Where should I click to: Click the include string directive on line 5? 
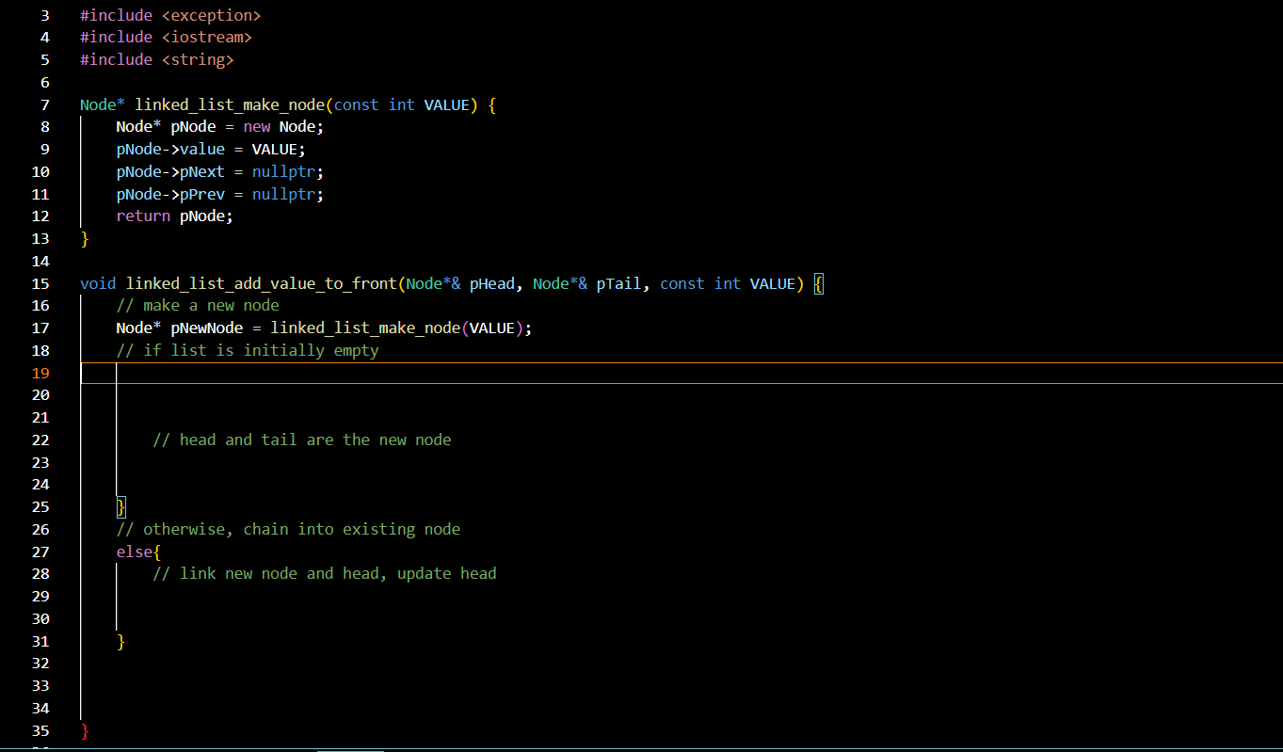pos(156,58)
